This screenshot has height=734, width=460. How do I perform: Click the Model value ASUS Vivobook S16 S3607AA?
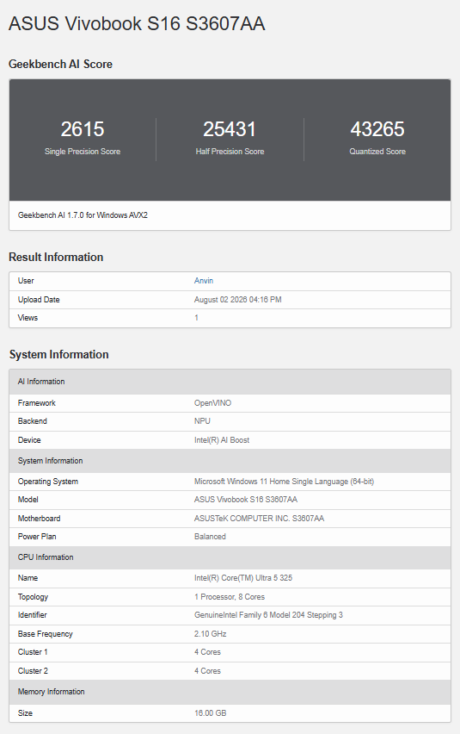pyautogui.click(x=246, y=500)
